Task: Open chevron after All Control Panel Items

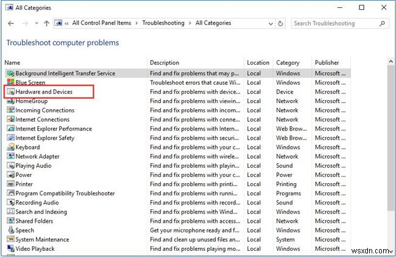Action: pos(136,23)
